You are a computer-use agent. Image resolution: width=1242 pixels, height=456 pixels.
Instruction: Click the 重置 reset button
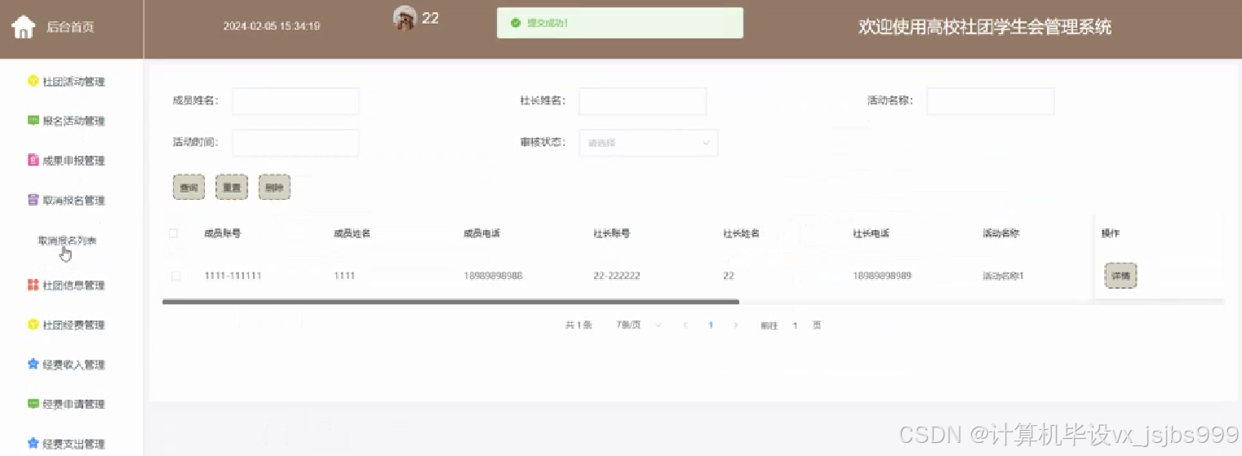(x=232, y=188)
